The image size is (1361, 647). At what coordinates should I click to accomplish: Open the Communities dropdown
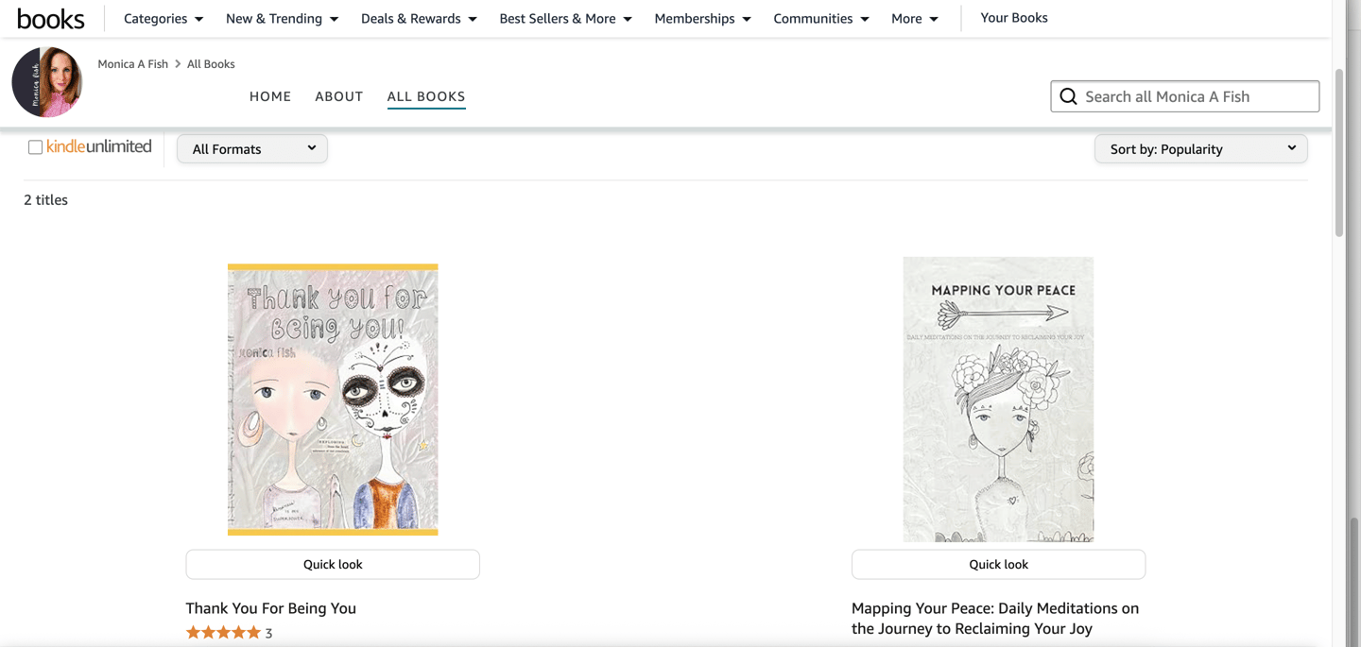pos(820,19)
